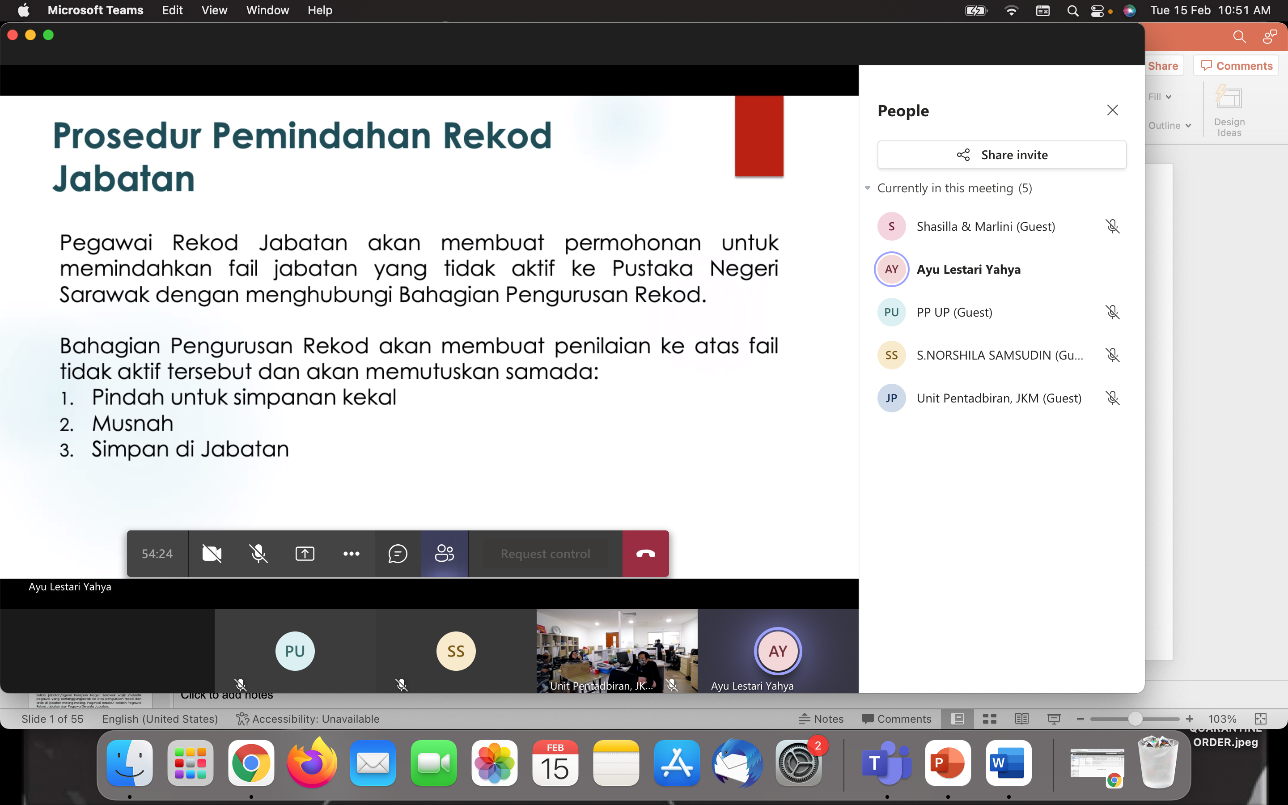Click muted mic icon beside Unit Pentadbiran, JKM
This screenshot has height=805, width=1288.
point(1112,398)
